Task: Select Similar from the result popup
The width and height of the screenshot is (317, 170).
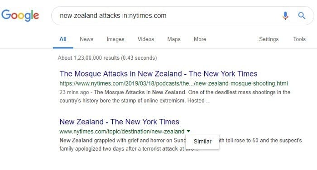Action: click(x=202, y=142)
